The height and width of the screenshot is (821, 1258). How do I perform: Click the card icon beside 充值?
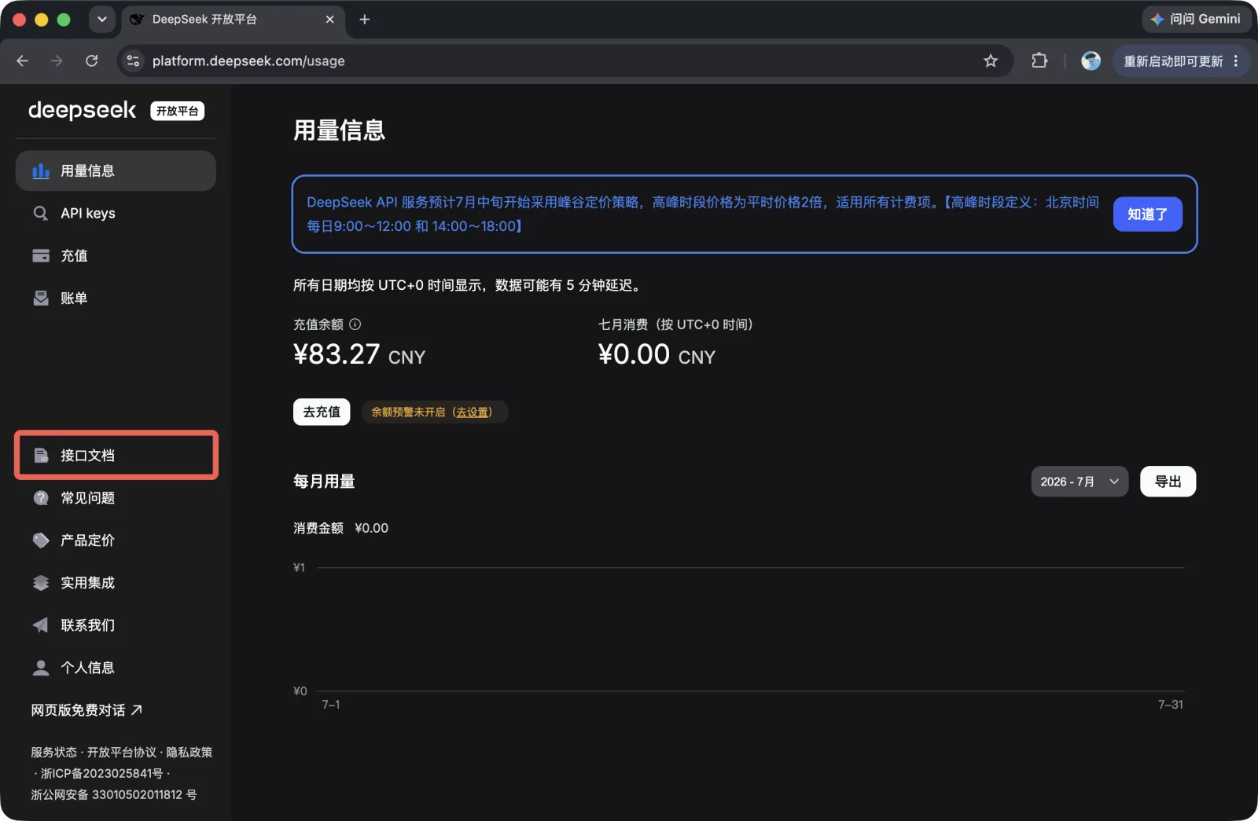[41, 255]
